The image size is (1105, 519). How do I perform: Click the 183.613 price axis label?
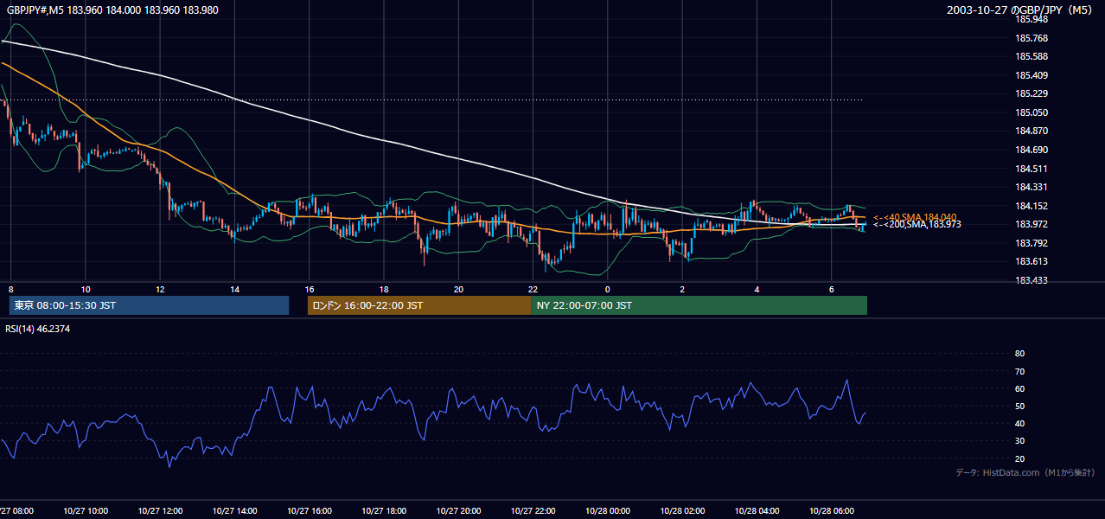click(1032, 261)
